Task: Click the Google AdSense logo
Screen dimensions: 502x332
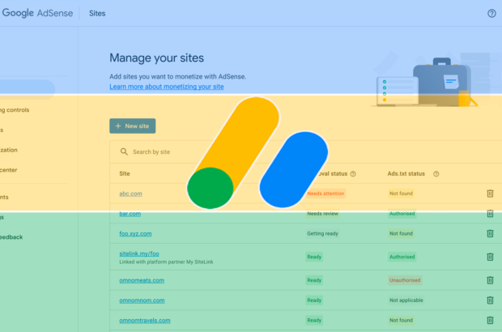Action: (x=37, y=13)
